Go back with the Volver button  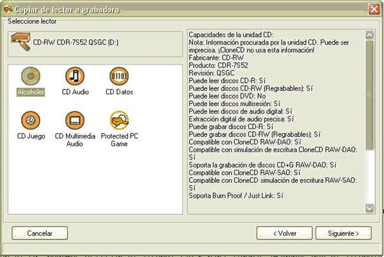[284, 233]
